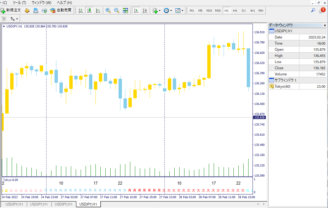Image resolution: width=328 pixels, height=208 pixels.
Task: Expand the indicators dropdown arrow
Action: tap(160, 10)
